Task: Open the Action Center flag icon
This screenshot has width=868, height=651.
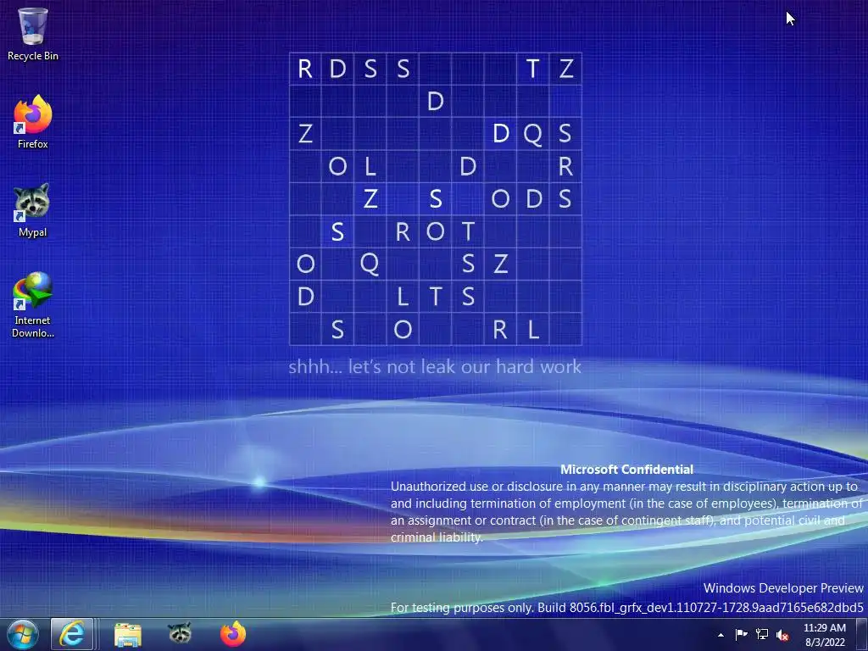Action: pyautogui.click(x=741, y=635)
